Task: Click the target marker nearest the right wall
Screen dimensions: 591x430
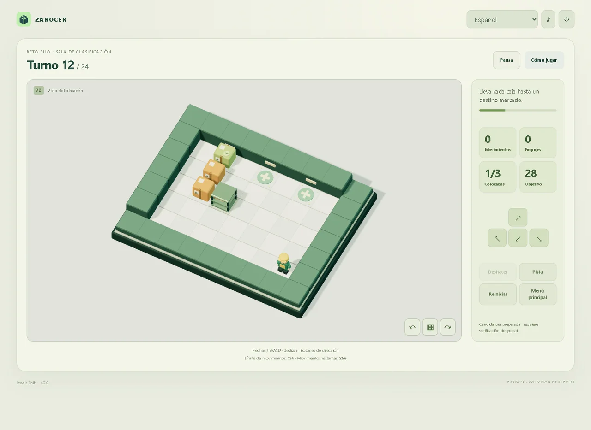Action: 306,194
